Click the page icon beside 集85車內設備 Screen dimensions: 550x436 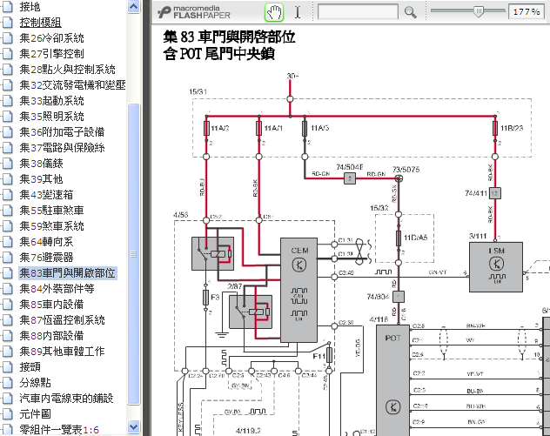(7, 305)
